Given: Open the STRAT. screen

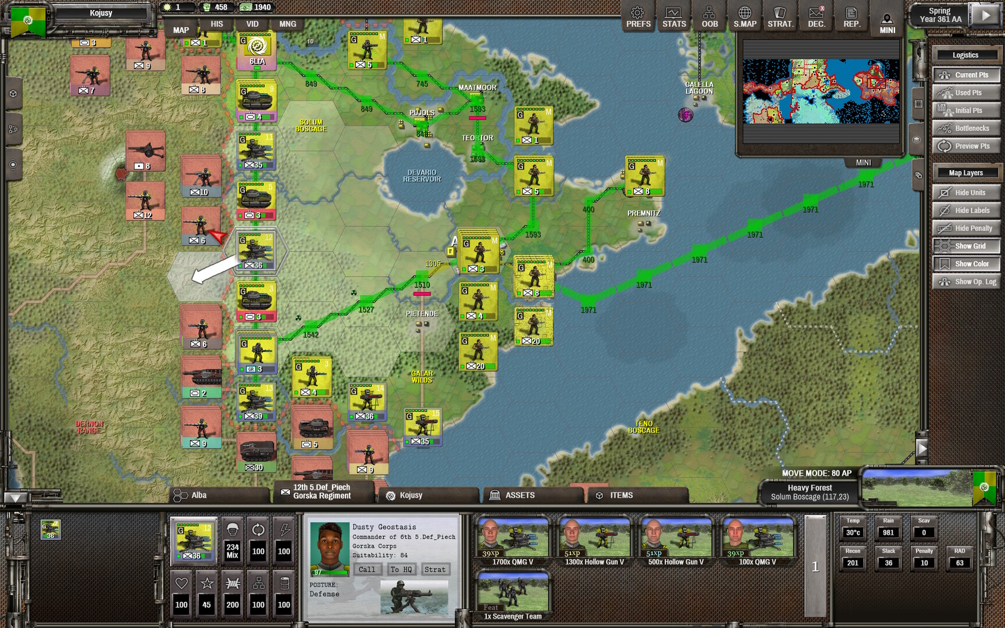Looking at the screenshot, I should click(x=780, y=16).
